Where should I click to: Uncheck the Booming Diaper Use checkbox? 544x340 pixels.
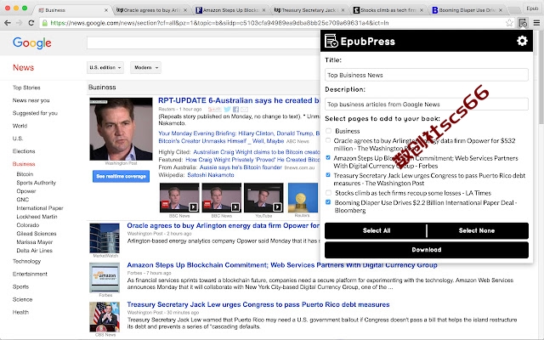[x=328, y=202]
